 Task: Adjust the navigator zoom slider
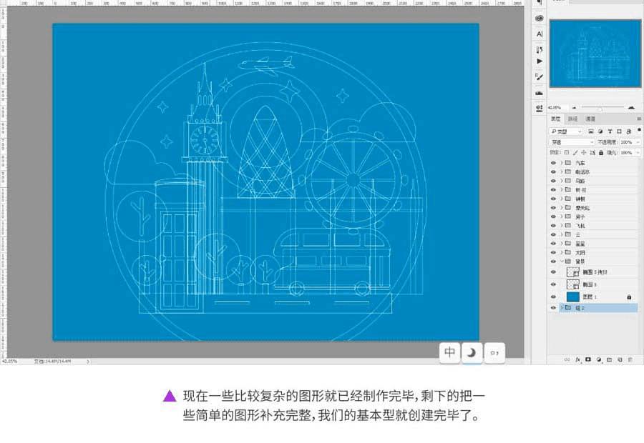[x=600, y=109]
